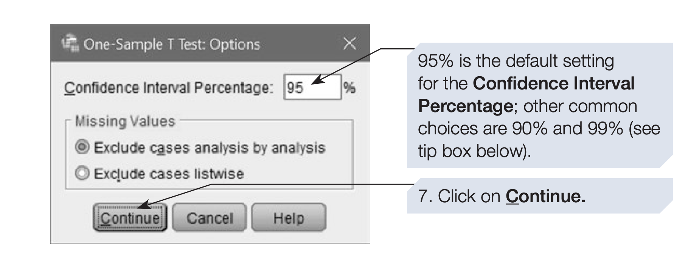Click the step 7 'Click on Continue' callout

502,196
